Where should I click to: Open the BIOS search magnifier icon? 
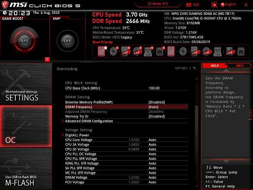[214, 5]
